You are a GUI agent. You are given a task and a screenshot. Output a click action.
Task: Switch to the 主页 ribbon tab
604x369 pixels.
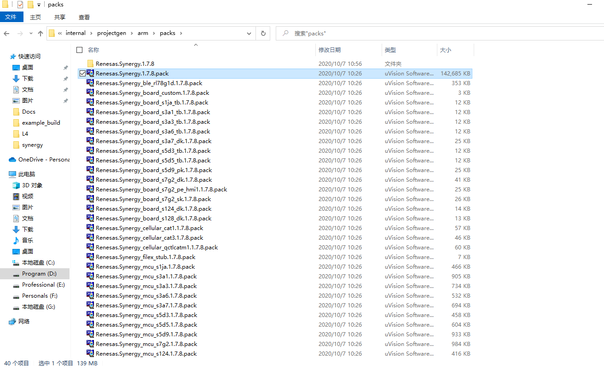(x=35, y=17)
